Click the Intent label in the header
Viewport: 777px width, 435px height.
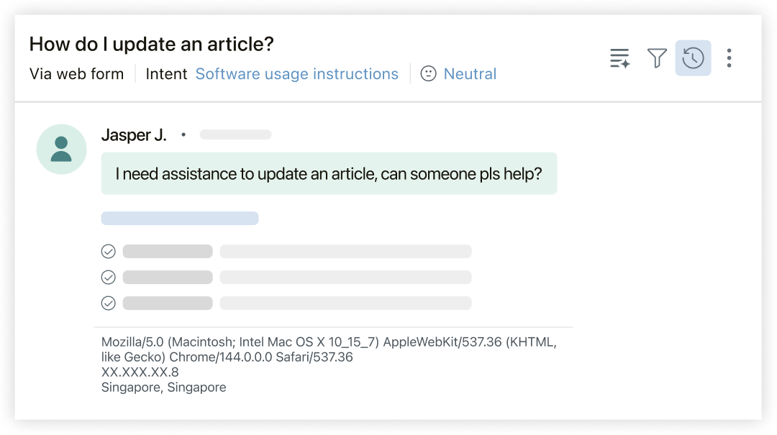pos(166,73)
